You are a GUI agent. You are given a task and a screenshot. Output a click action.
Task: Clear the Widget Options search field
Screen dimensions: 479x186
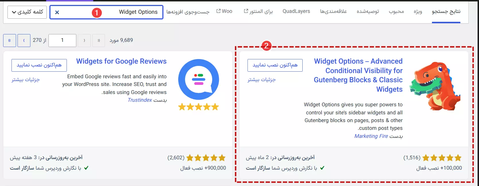pyautogui.click(x=57, y=12)
